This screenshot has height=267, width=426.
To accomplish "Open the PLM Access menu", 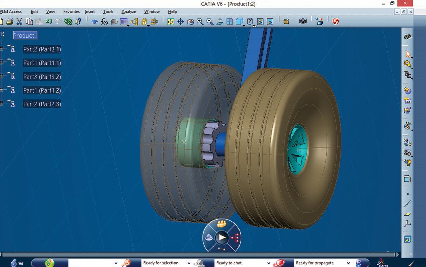I will pos(11,12).
